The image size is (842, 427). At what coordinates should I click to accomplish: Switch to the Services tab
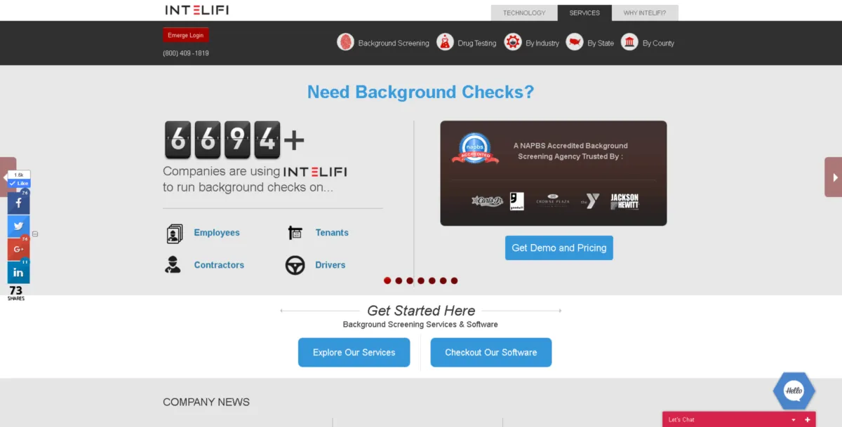(x=584, y=13)
